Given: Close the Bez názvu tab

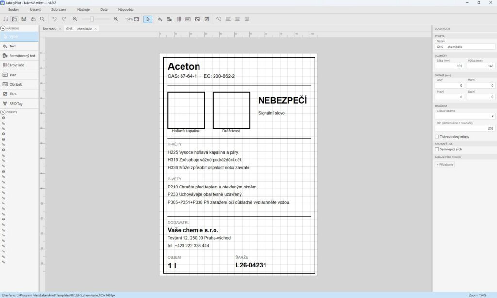Looking at the screenshot, I should pyautogui.click(x=60, y=29).
